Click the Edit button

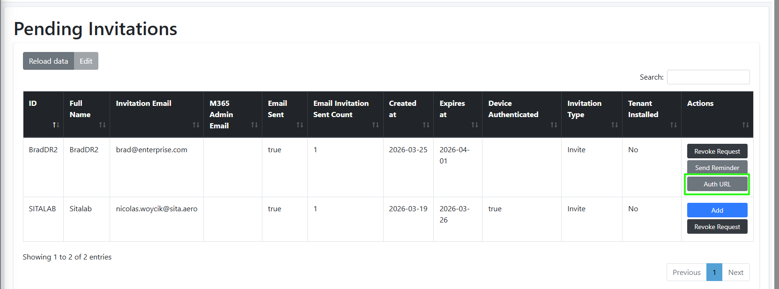pos(86,61)
